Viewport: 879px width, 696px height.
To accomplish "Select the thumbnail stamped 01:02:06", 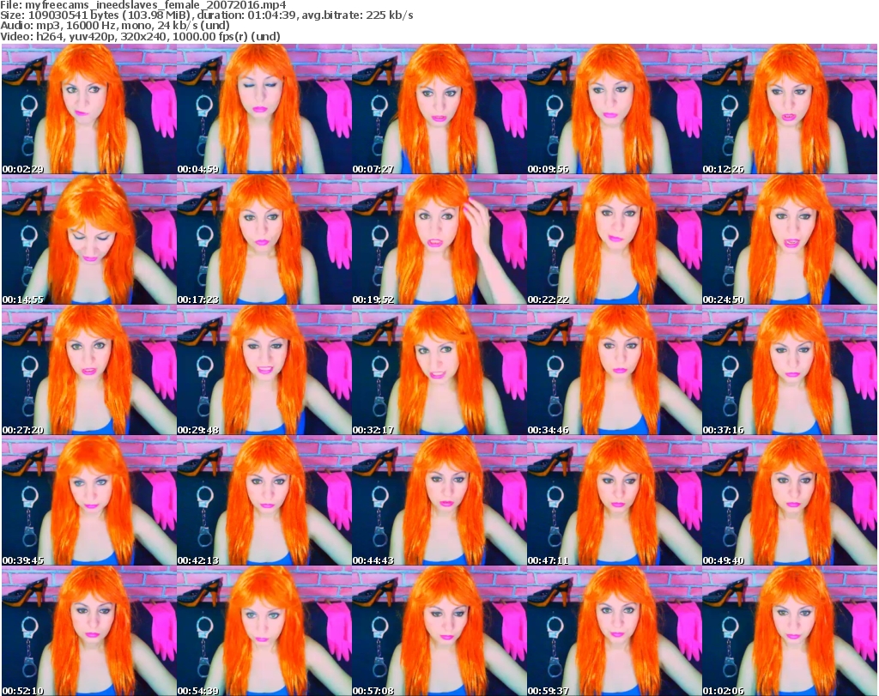I will 790,631.
